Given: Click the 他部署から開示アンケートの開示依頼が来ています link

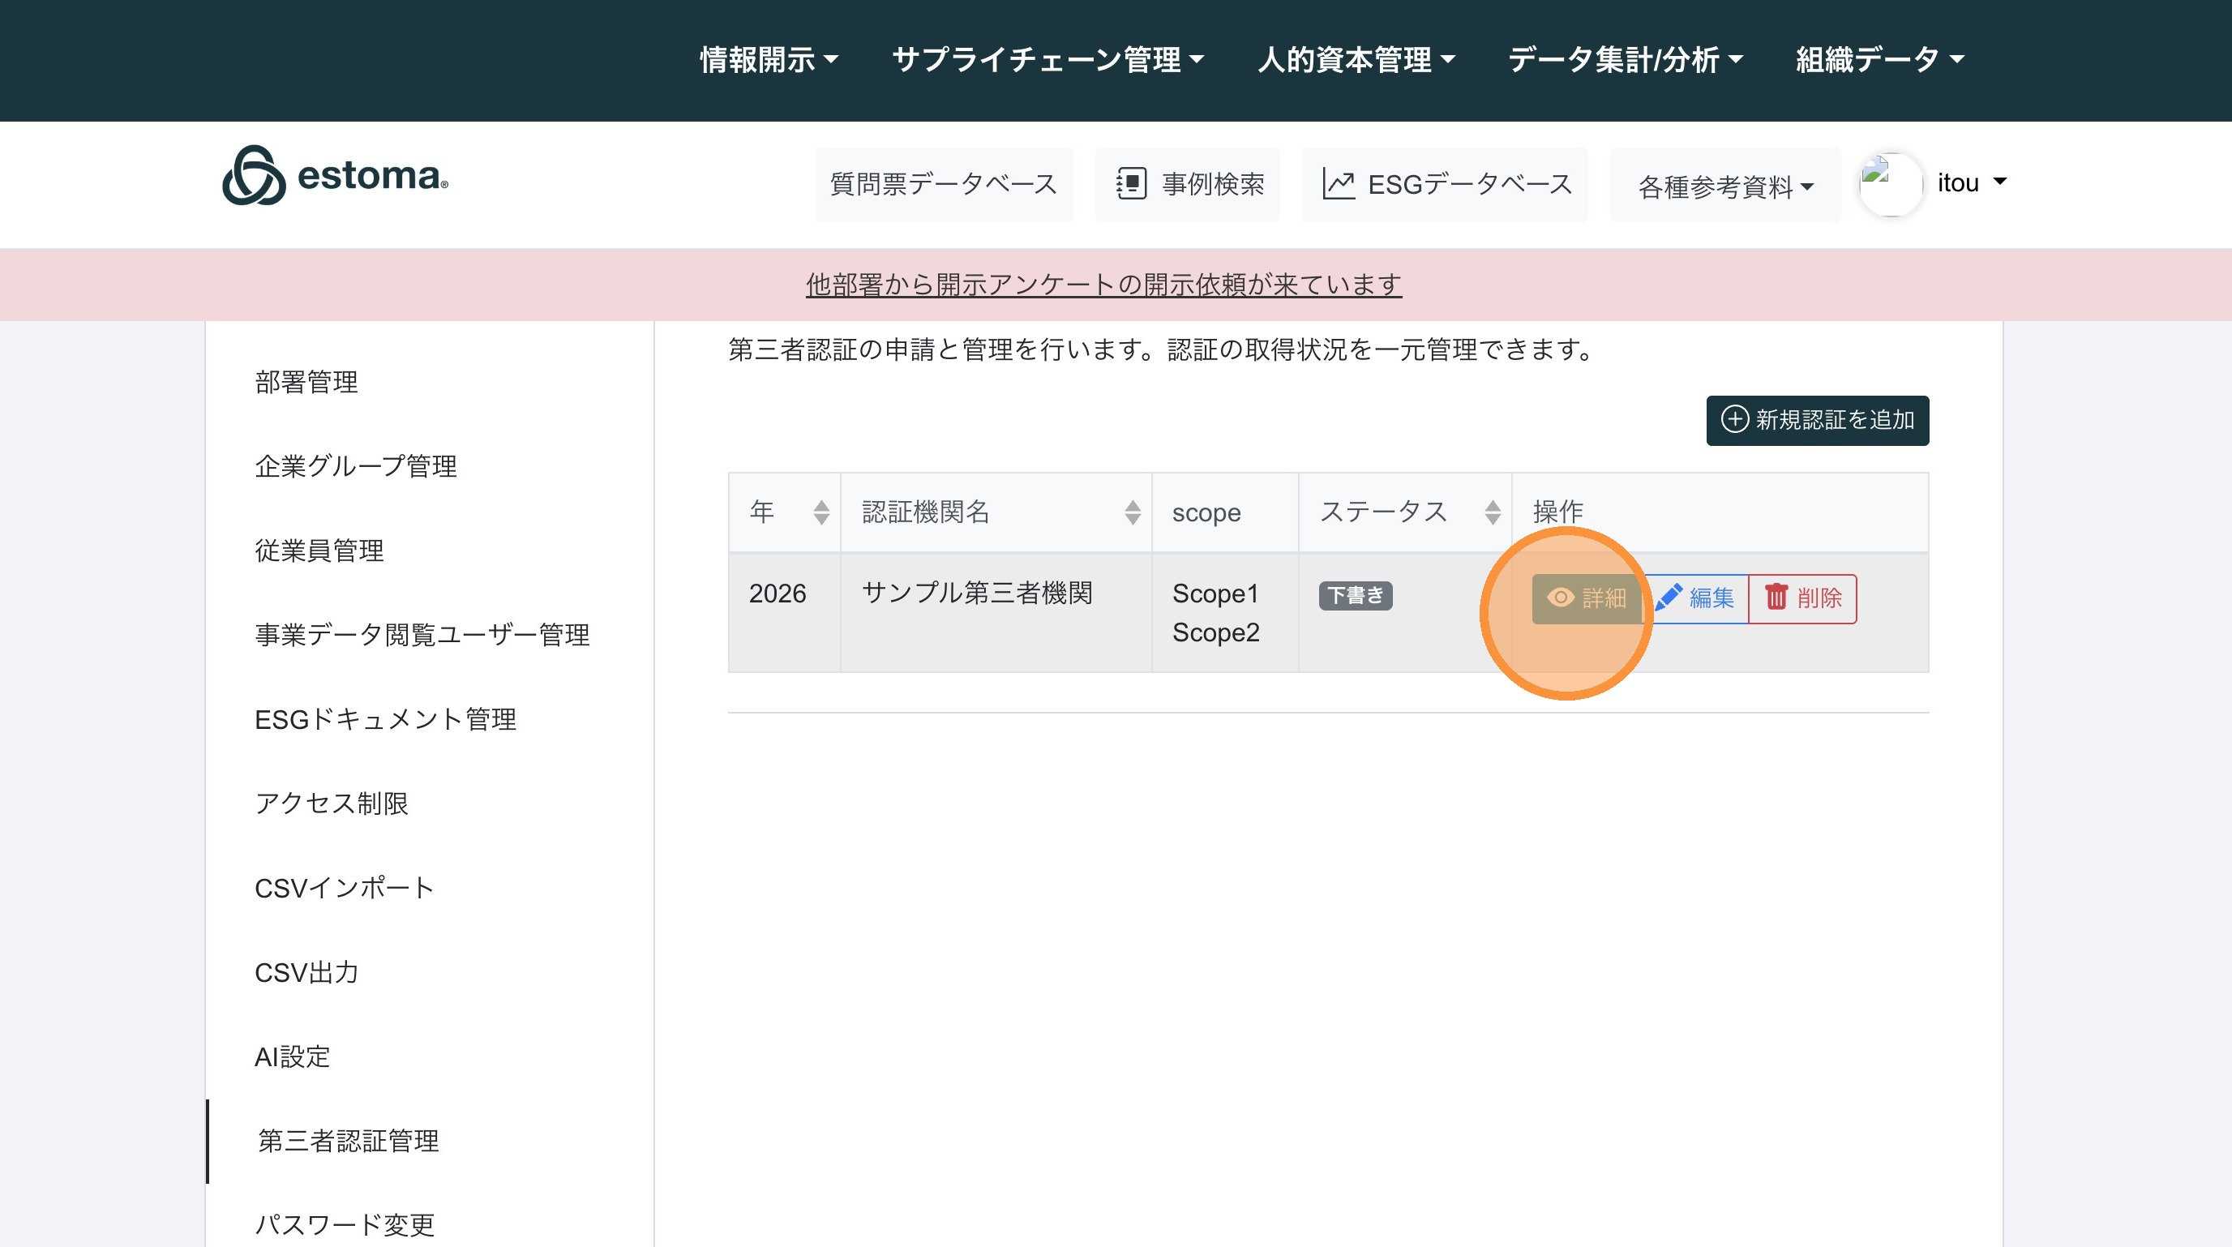Looking at the screenshot, I should [x=1103, y=285].
